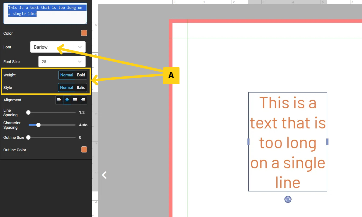The height and width of the screenshot is (217, 362).
Task: Click the Alignment label
Action: point(12,100)
